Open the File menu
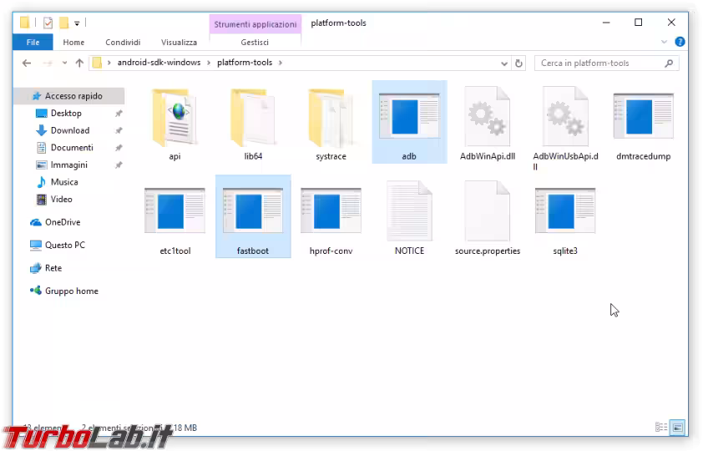This screenshot has width=703, height=451. coord(33,42)
